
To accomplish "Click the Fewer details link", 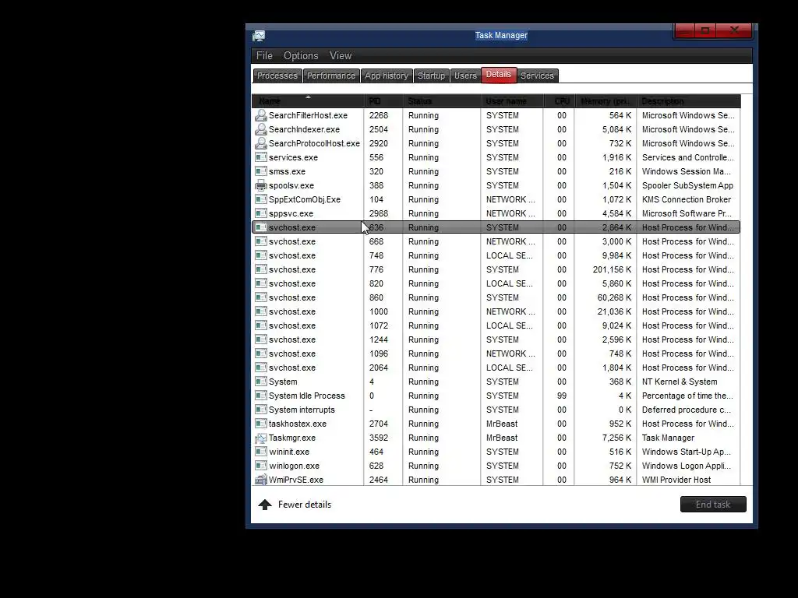I will pos(305,505).
